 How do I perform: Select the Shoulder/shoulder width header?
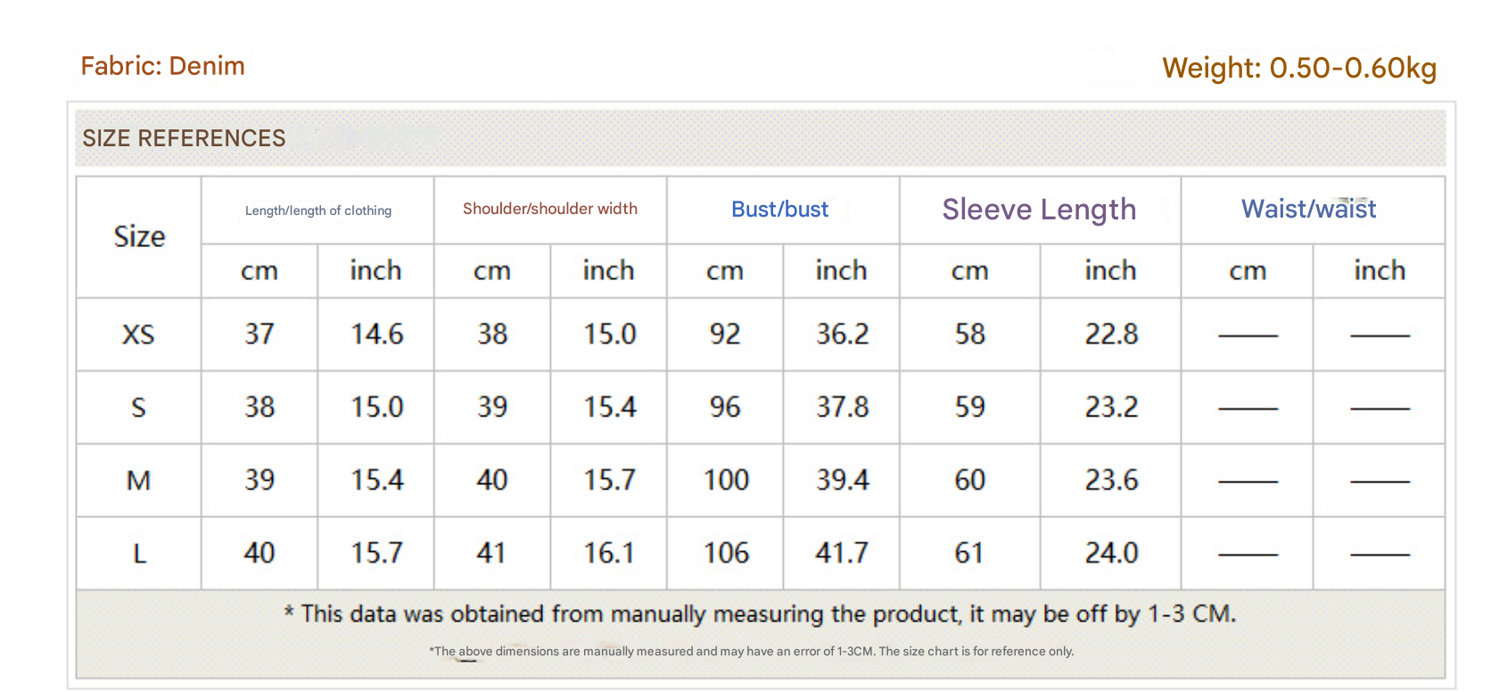[x=550, y=209]
